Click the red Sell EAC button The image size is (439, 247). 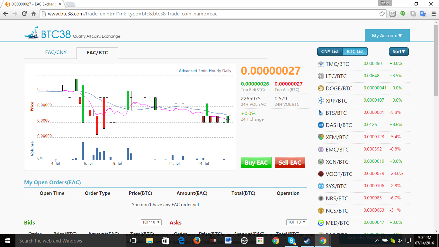point(290,162)
